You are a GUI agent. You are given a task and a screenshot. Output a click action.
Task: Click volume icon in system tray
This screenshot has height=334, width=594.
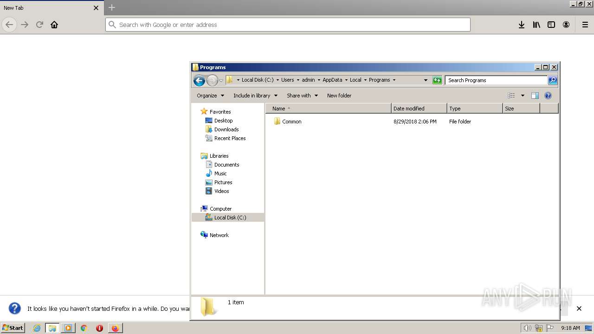pyautogui.click(x=527, y=328)
